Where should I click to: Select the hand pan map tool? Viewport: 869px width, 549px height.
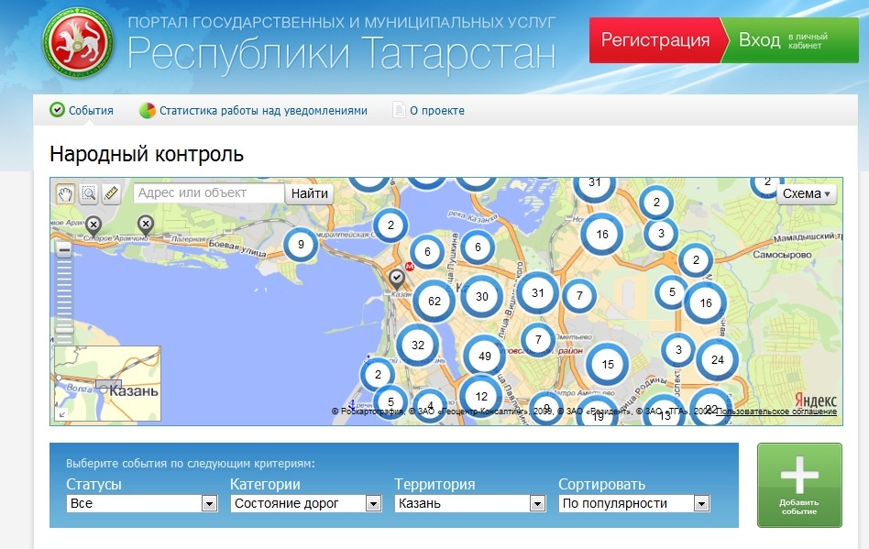(x=65, y=193)
